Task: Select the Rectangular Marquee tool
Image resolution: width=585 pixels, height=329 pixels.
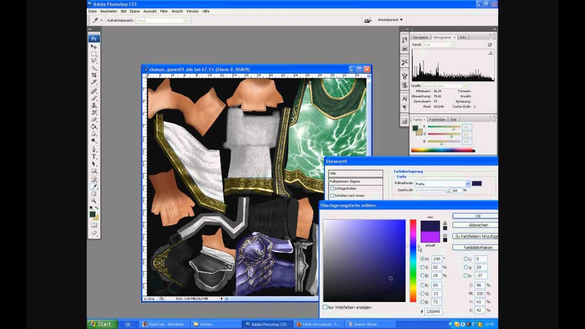Action: [94, 53]
